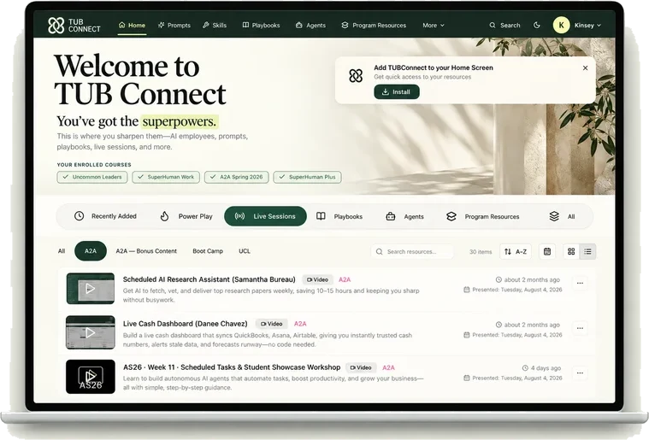The width and height of the screenshot is (649, 440).
Task: Switch to the Power Play tab
Action: click(x=186, y=216)
